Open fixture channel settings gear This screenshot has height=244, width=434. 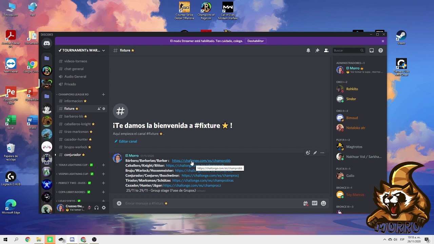pos(104,109)
